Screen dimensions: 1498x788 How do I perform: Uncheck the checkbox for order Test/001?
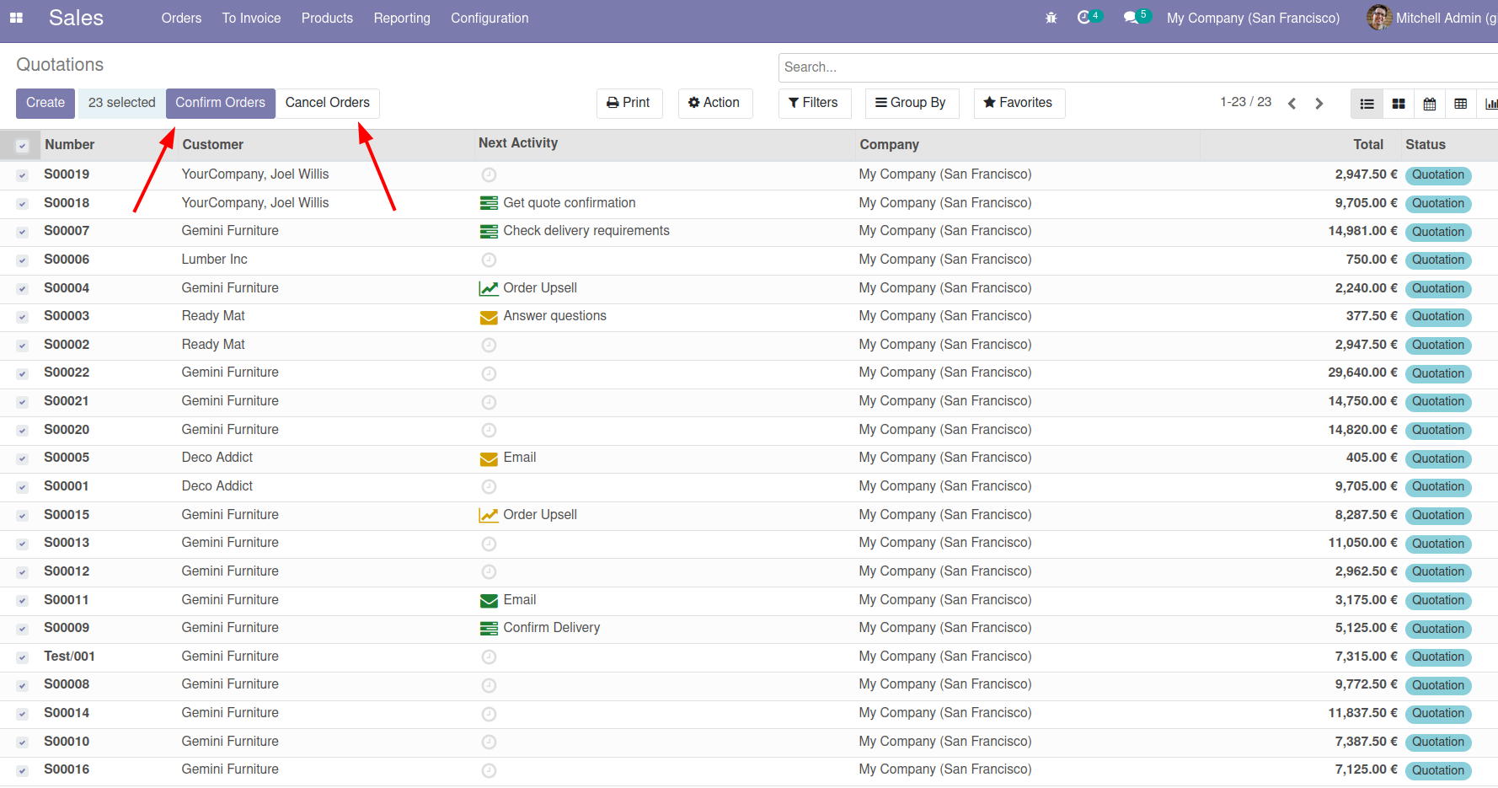[23, 657]
